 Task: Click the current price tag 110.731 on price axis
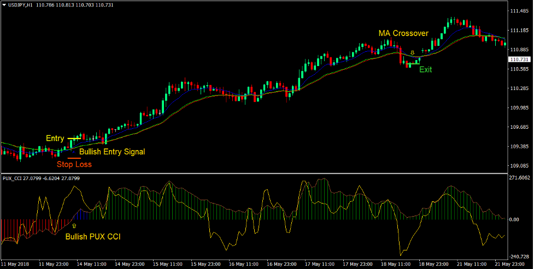tap(519, 59)
